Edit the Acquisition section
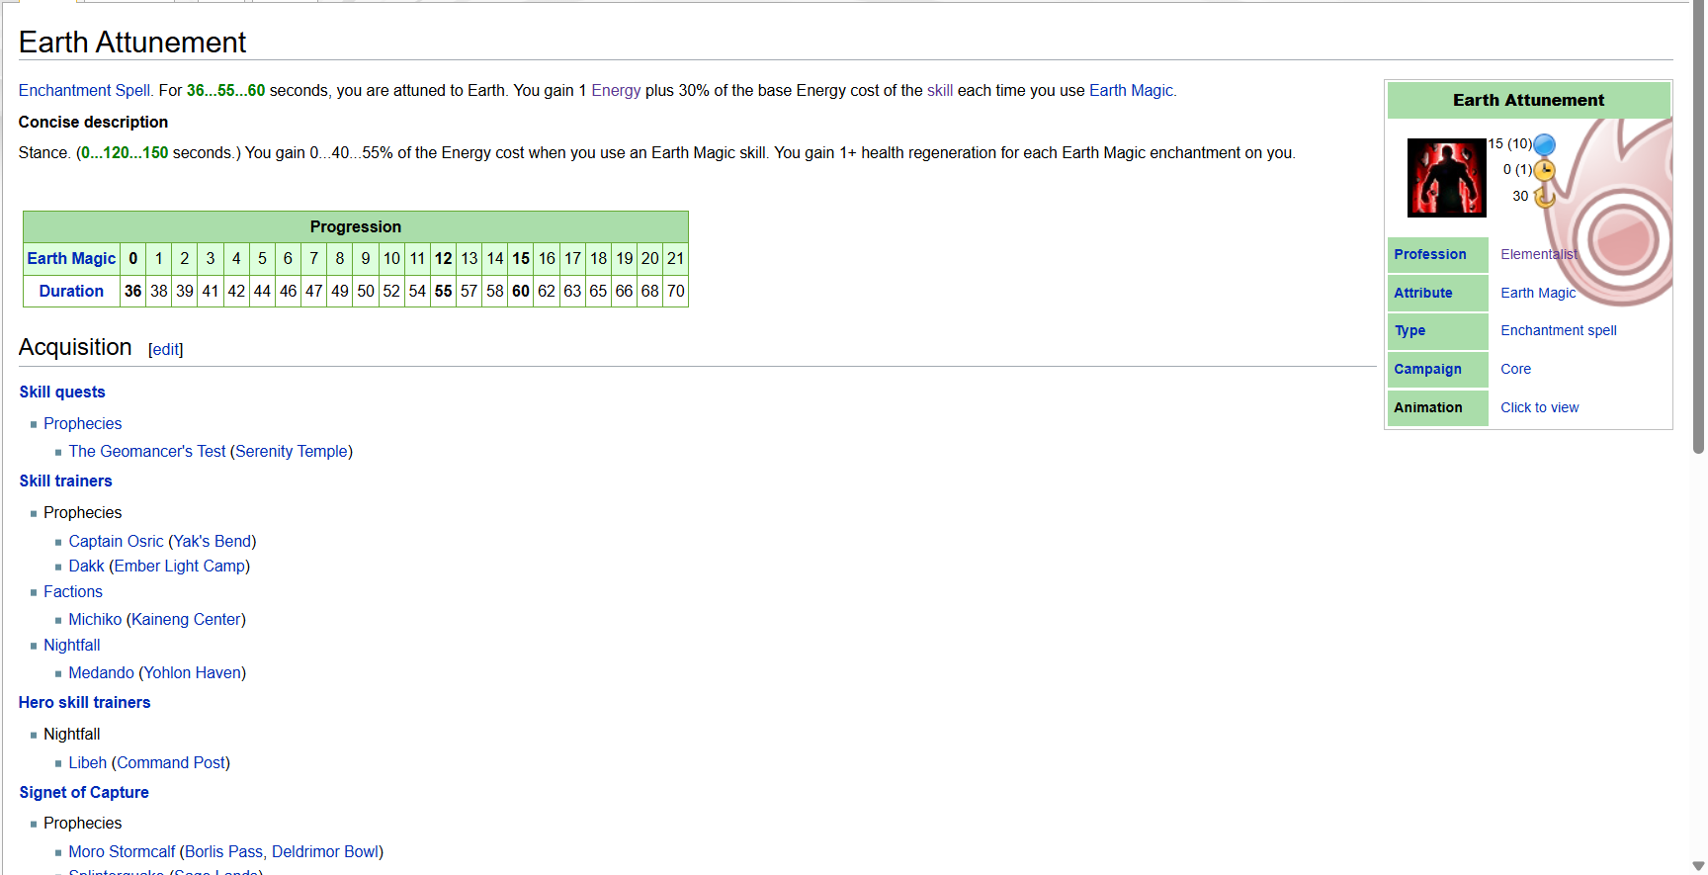 coord(165,349)
